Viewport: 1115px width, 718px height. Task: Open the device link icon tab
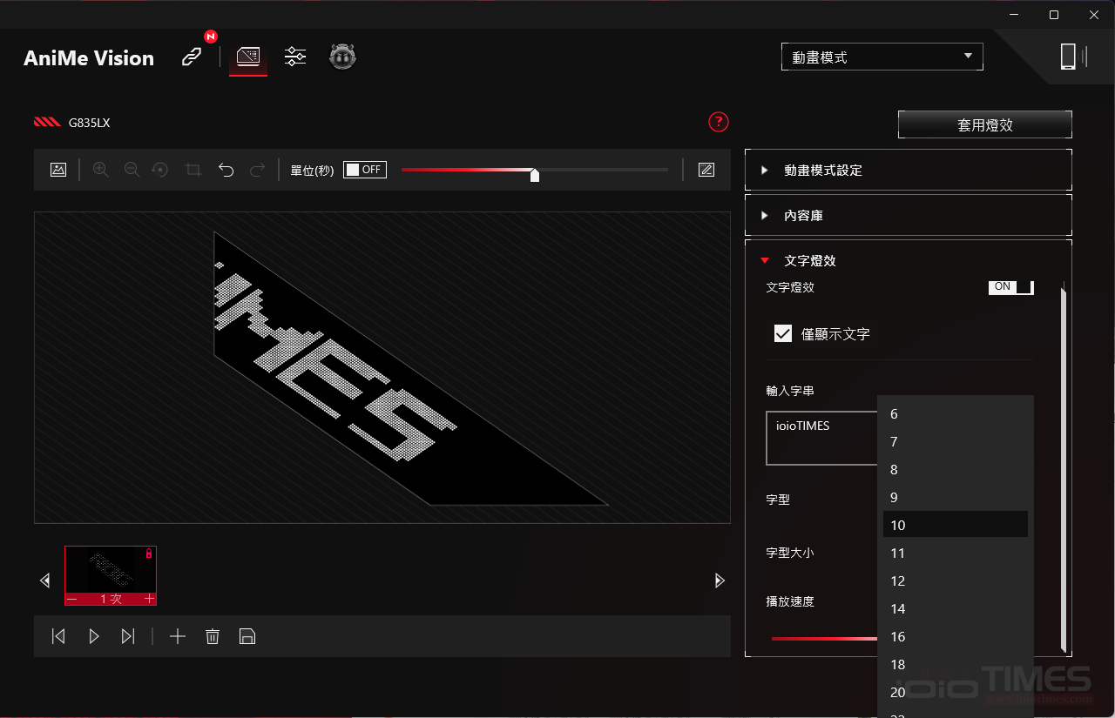click(x=192, y=57)
